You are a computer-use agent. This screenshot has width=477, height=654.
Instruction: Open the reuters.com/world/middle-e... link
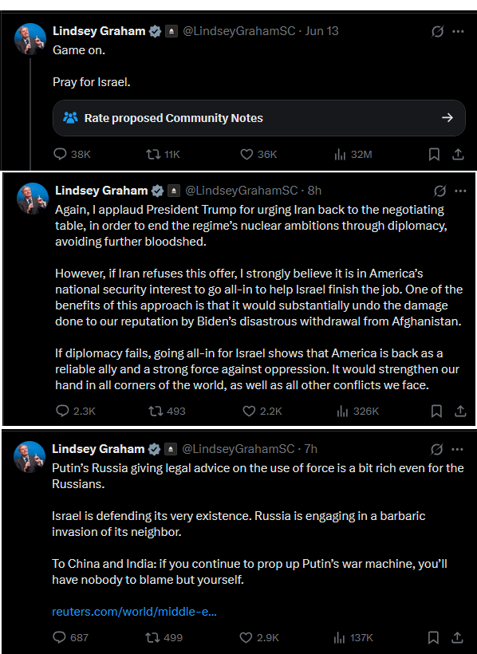(x=134, y=612)
